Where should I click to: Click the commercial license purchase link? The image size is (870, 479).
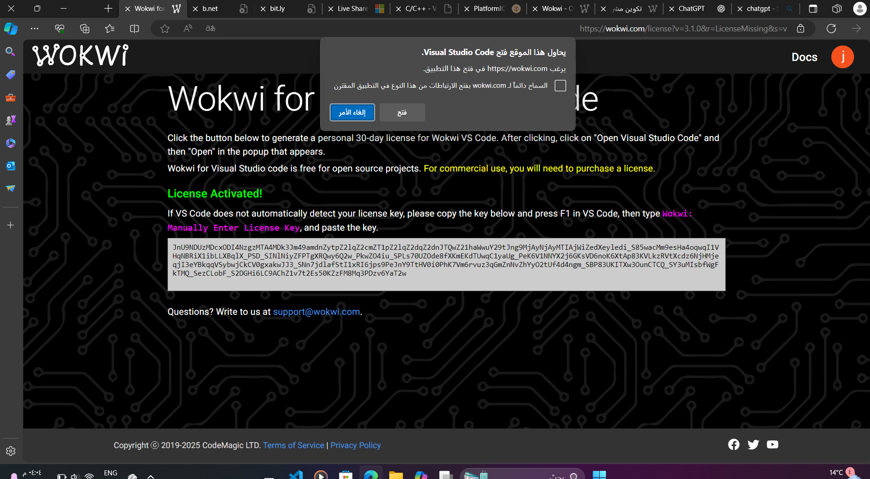[539, 168]
